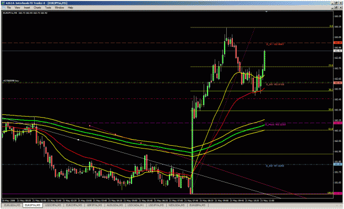Click the 0.0 Fibonacci level label
344x209 pixels.
331,26
